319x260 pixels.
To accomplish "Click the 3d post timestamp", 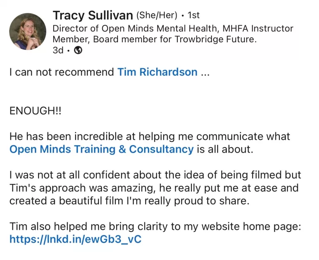I will (x=58, y=50).
